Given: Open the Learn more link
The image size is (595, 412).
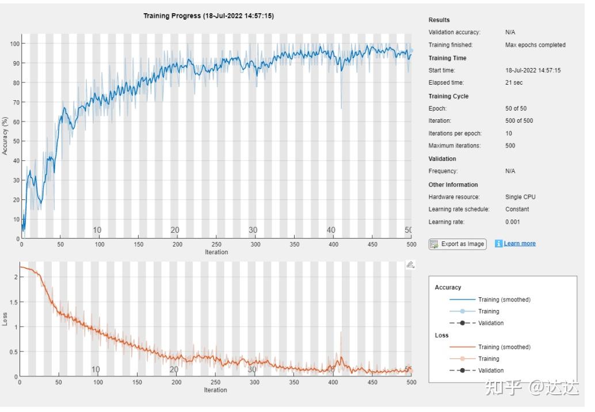Looking at the screenshot, I should coord(520,244).
